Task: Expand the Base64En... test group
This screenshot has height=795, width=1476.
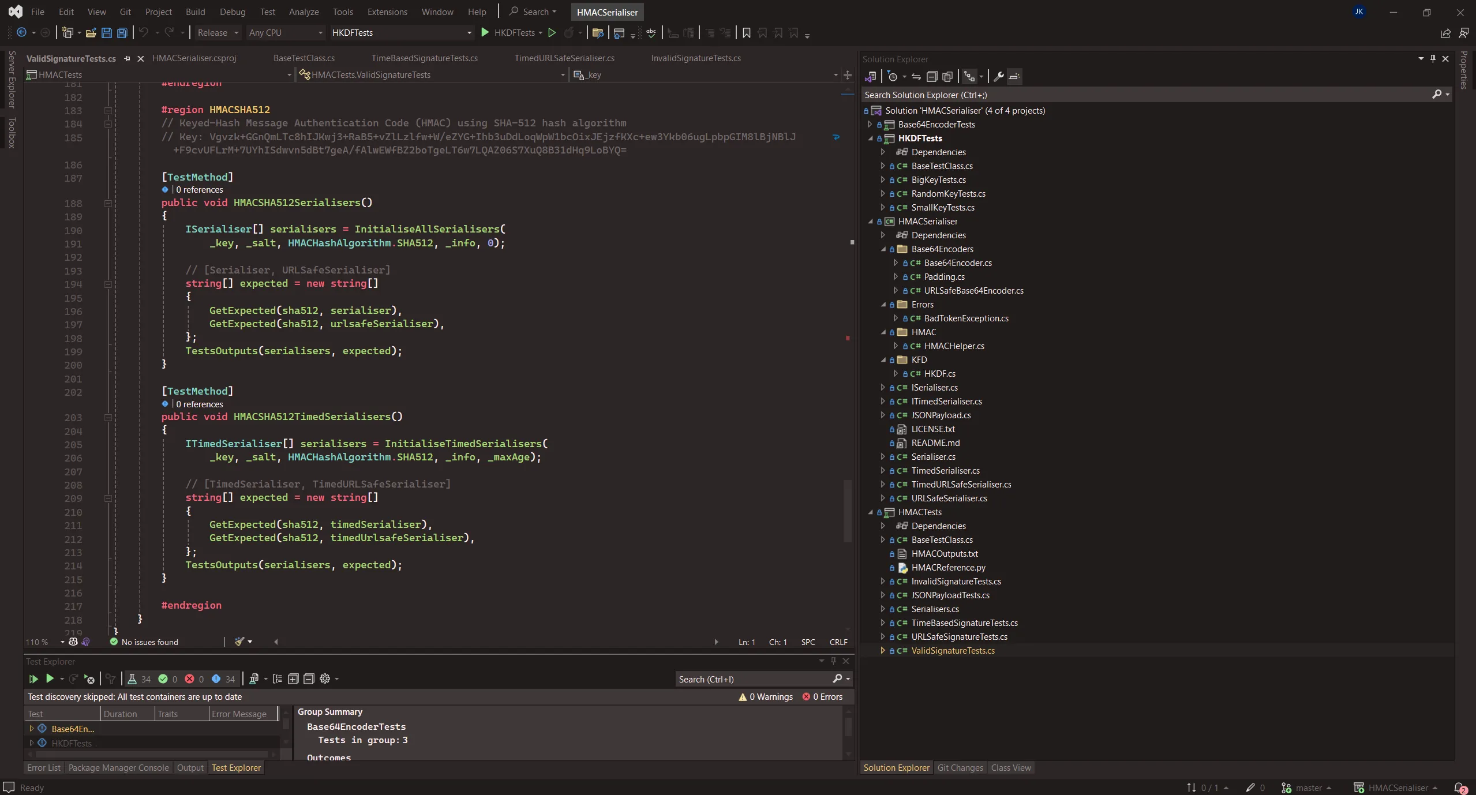Action: tap(32, 729)
